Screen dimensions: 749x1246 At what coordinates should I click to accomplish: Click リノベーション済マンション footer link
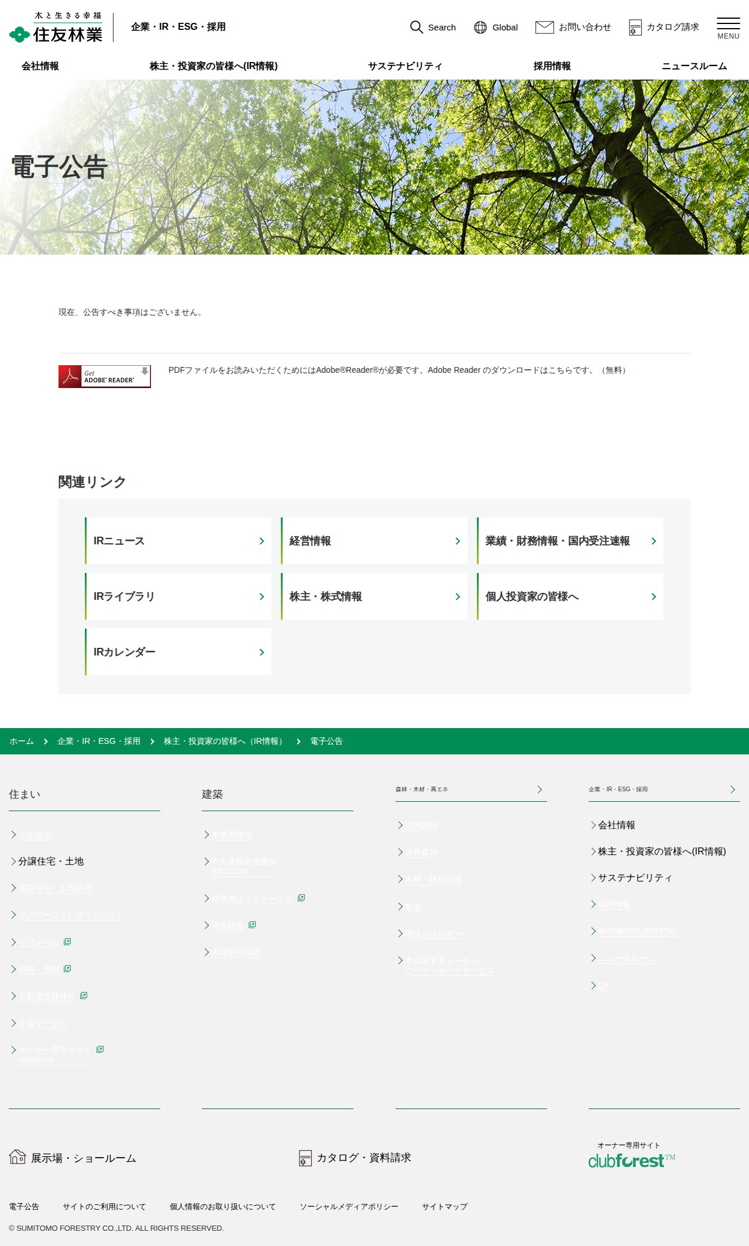tap(71, 915)
